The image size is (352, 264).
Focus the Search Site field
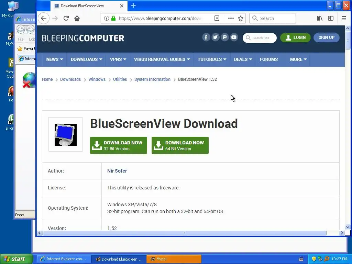[x=260, y=38]
